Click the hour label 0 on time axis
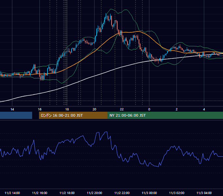The width and height of the screenshot is (223, 196). click(149, 109)
